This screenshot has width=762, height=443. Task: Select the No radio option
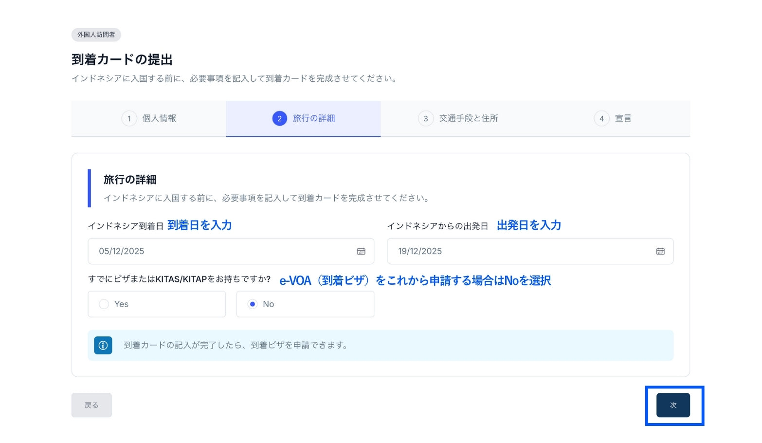click(253, 304)
